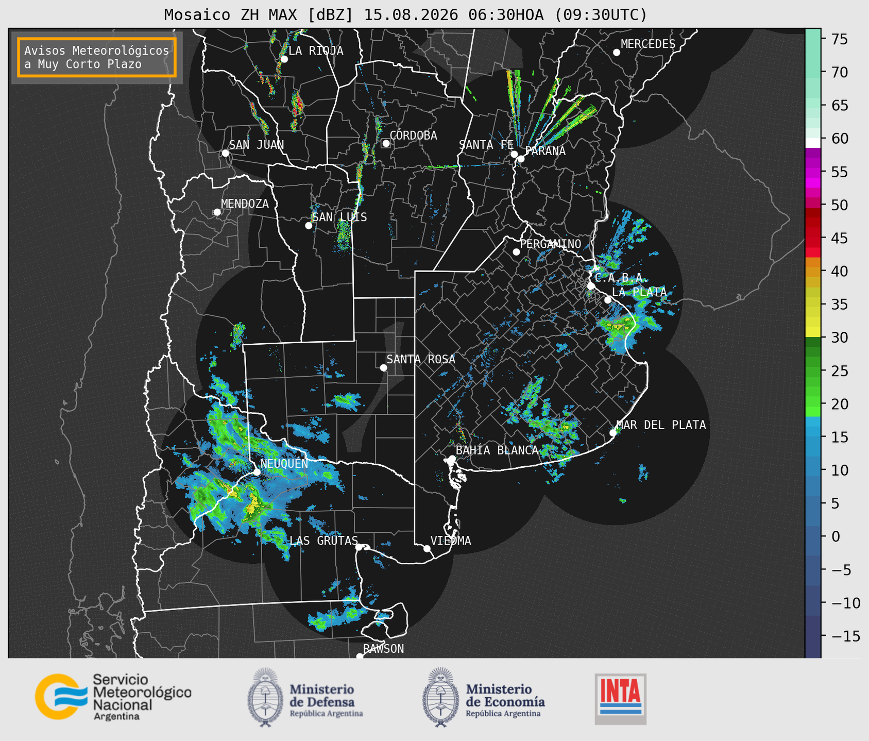Image resolution: width=869 pixels, height=741 pixels.
Task: Click the white 60 dBZ color band
Action: pos(813,142)
